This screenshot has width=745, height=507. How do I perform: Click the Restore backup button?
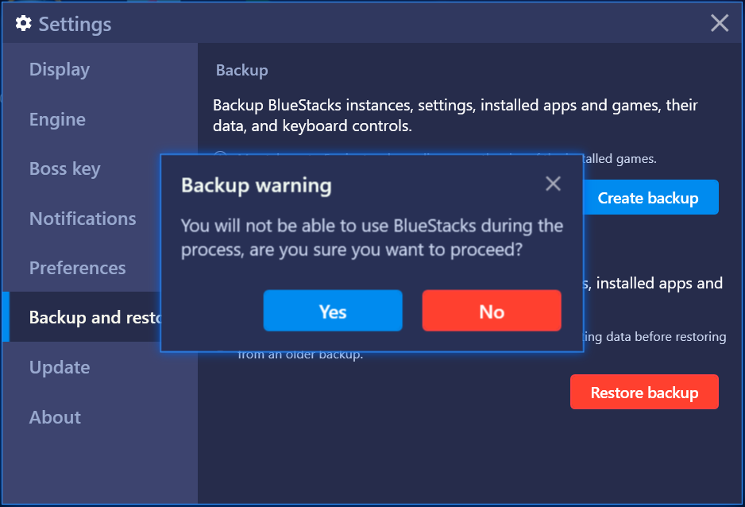point(644,392)
